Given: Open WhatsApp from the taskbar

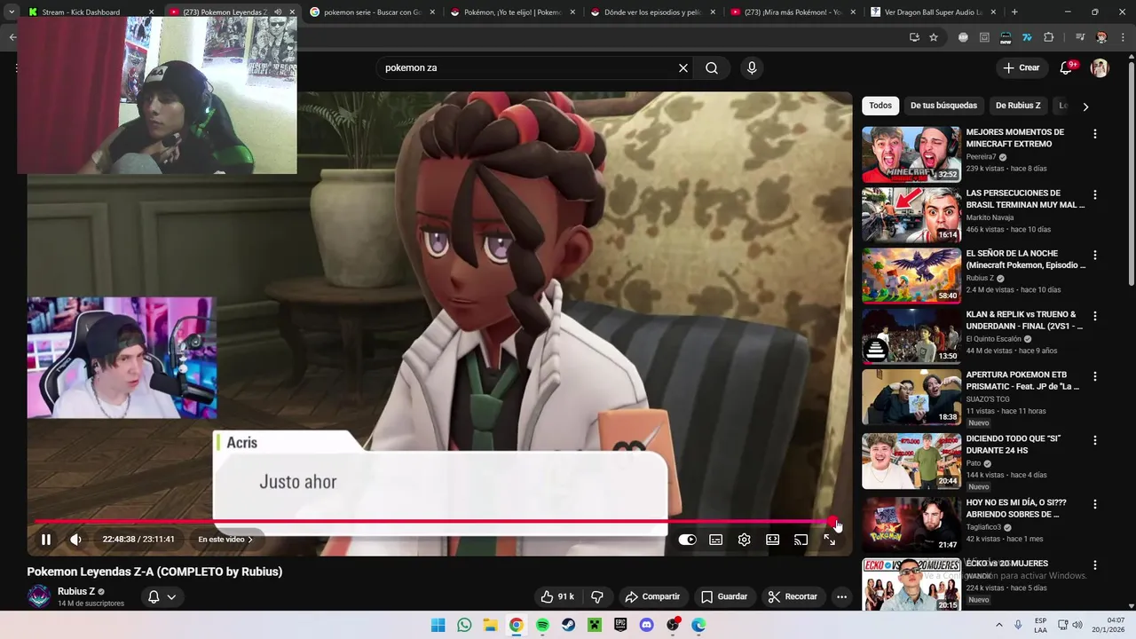Looking at the screenshot, I should [464, 625].
